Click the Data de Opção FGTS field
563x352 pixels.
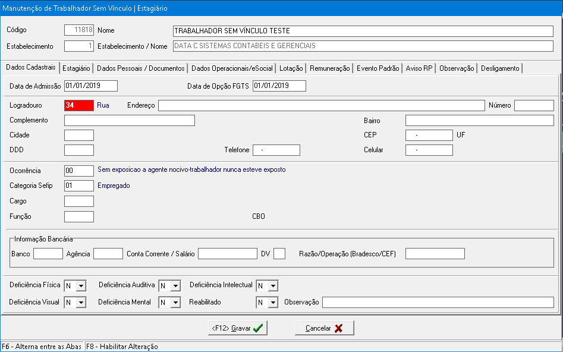click(279, 86)
